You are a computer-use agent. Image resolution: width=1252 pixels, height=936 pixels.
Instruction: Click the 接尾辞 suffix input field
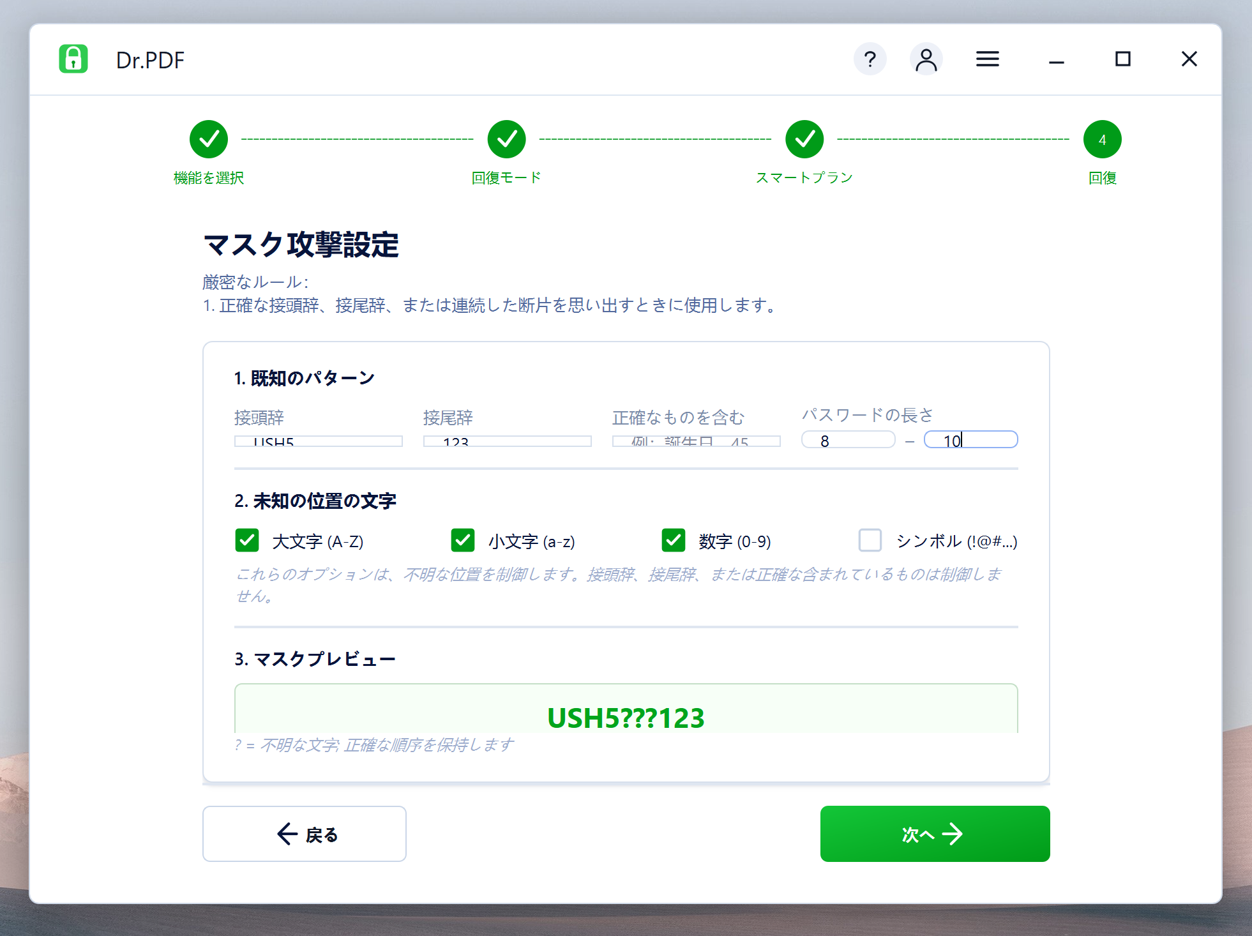coord(507,441)
